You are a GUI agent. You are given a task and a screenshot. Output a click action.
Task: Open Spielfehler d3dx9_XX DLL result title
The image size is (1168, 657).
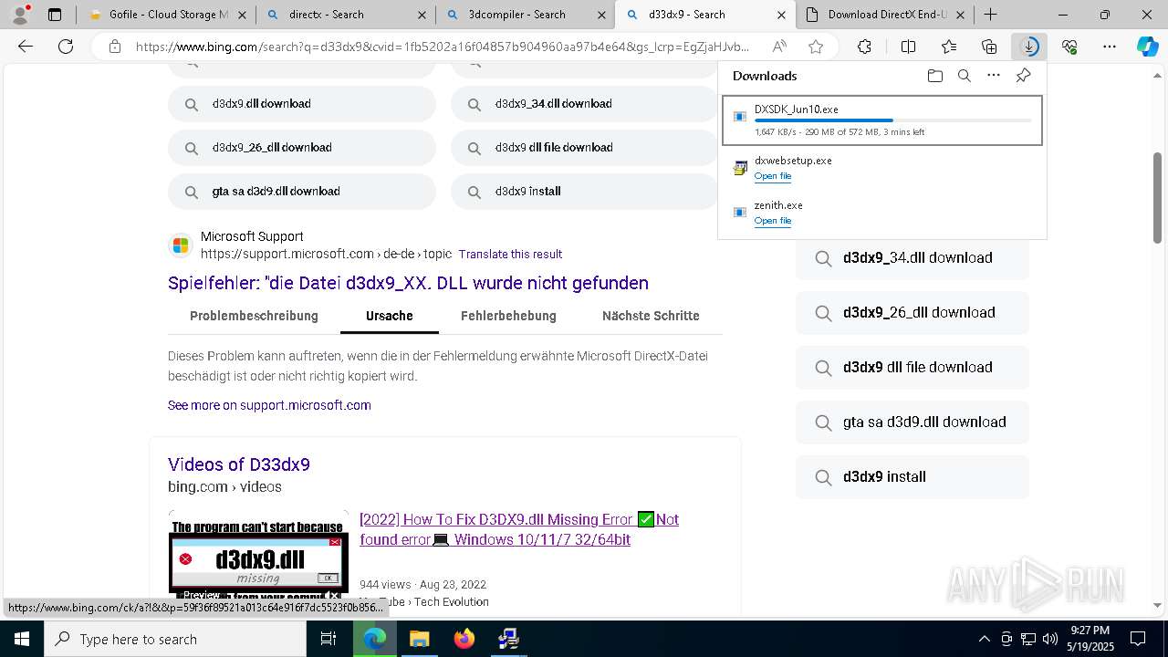point(408,283)
